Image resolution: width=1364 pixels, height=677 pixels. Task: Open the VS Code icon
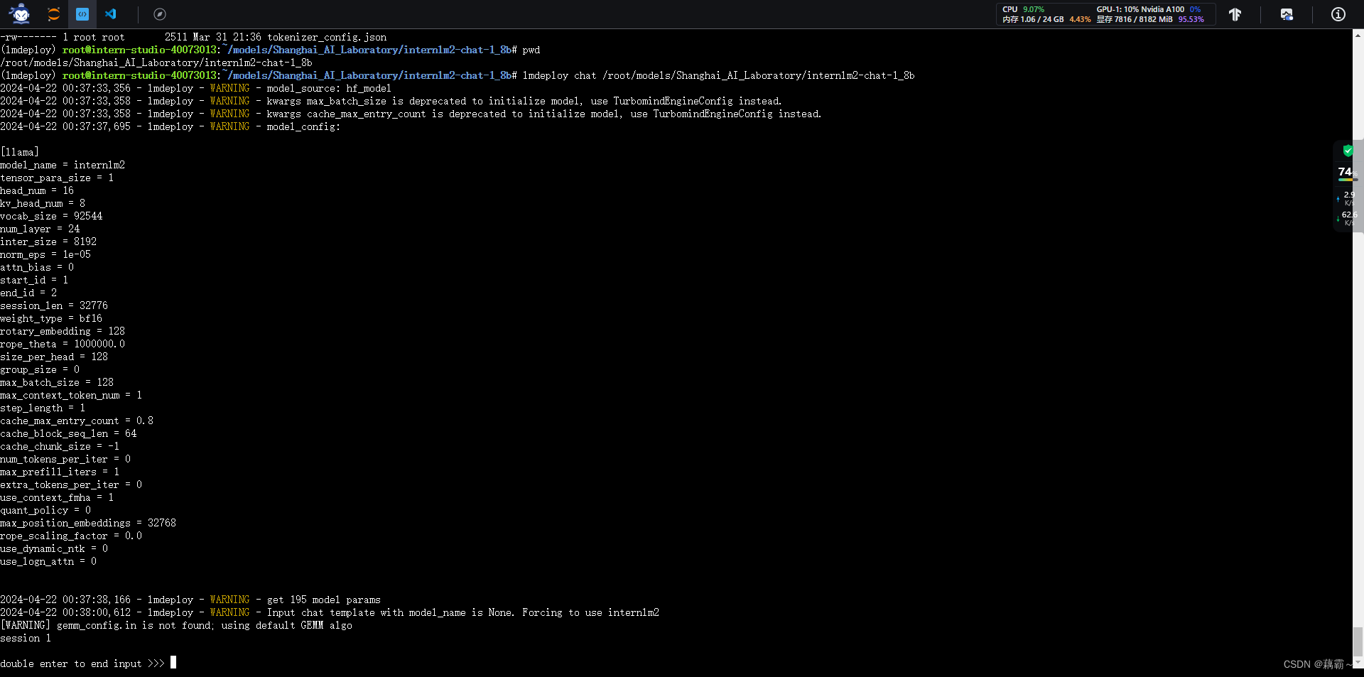[x=111, y=14]
